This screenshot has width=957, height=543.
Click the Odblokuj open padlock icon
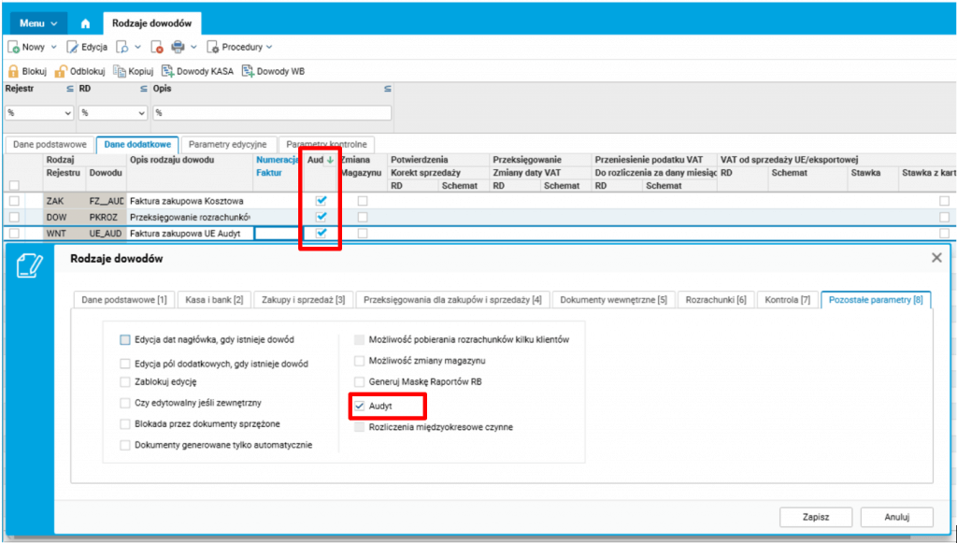click(61, 71)
